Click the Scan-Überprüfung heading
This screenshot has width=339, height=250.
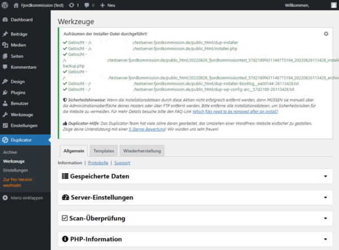point(97,218)
